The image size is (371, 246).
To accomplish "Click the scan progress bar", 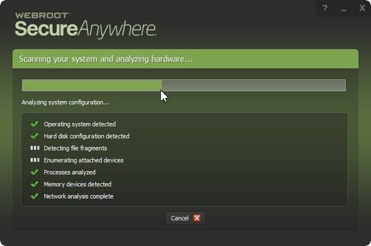I will pos(184,85).
